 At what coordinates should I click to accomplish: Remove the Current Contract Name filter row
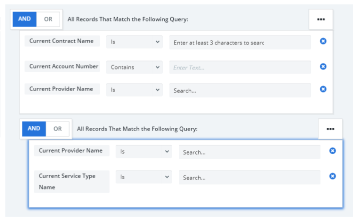click(x=323, y=41)
